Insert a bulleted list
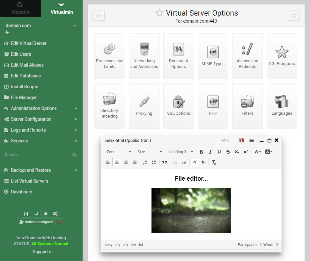 pyautogui.click(x=154, y=163)
